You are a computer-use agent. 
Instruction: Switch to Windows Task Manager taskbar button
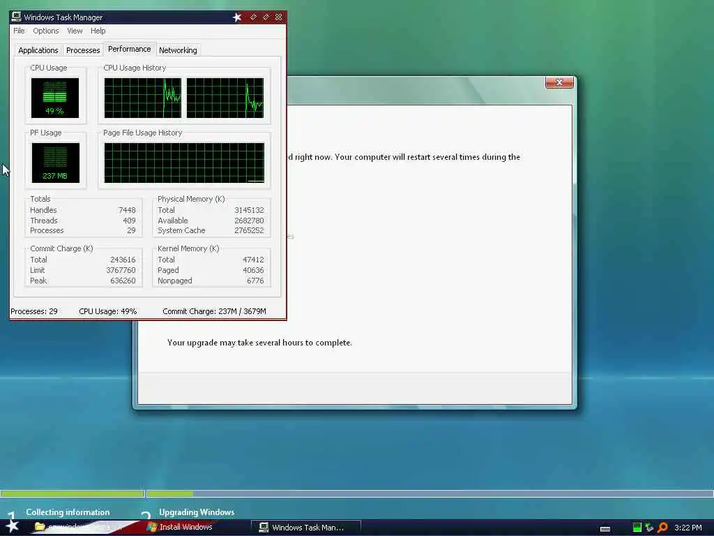click(x=306, y=528)
